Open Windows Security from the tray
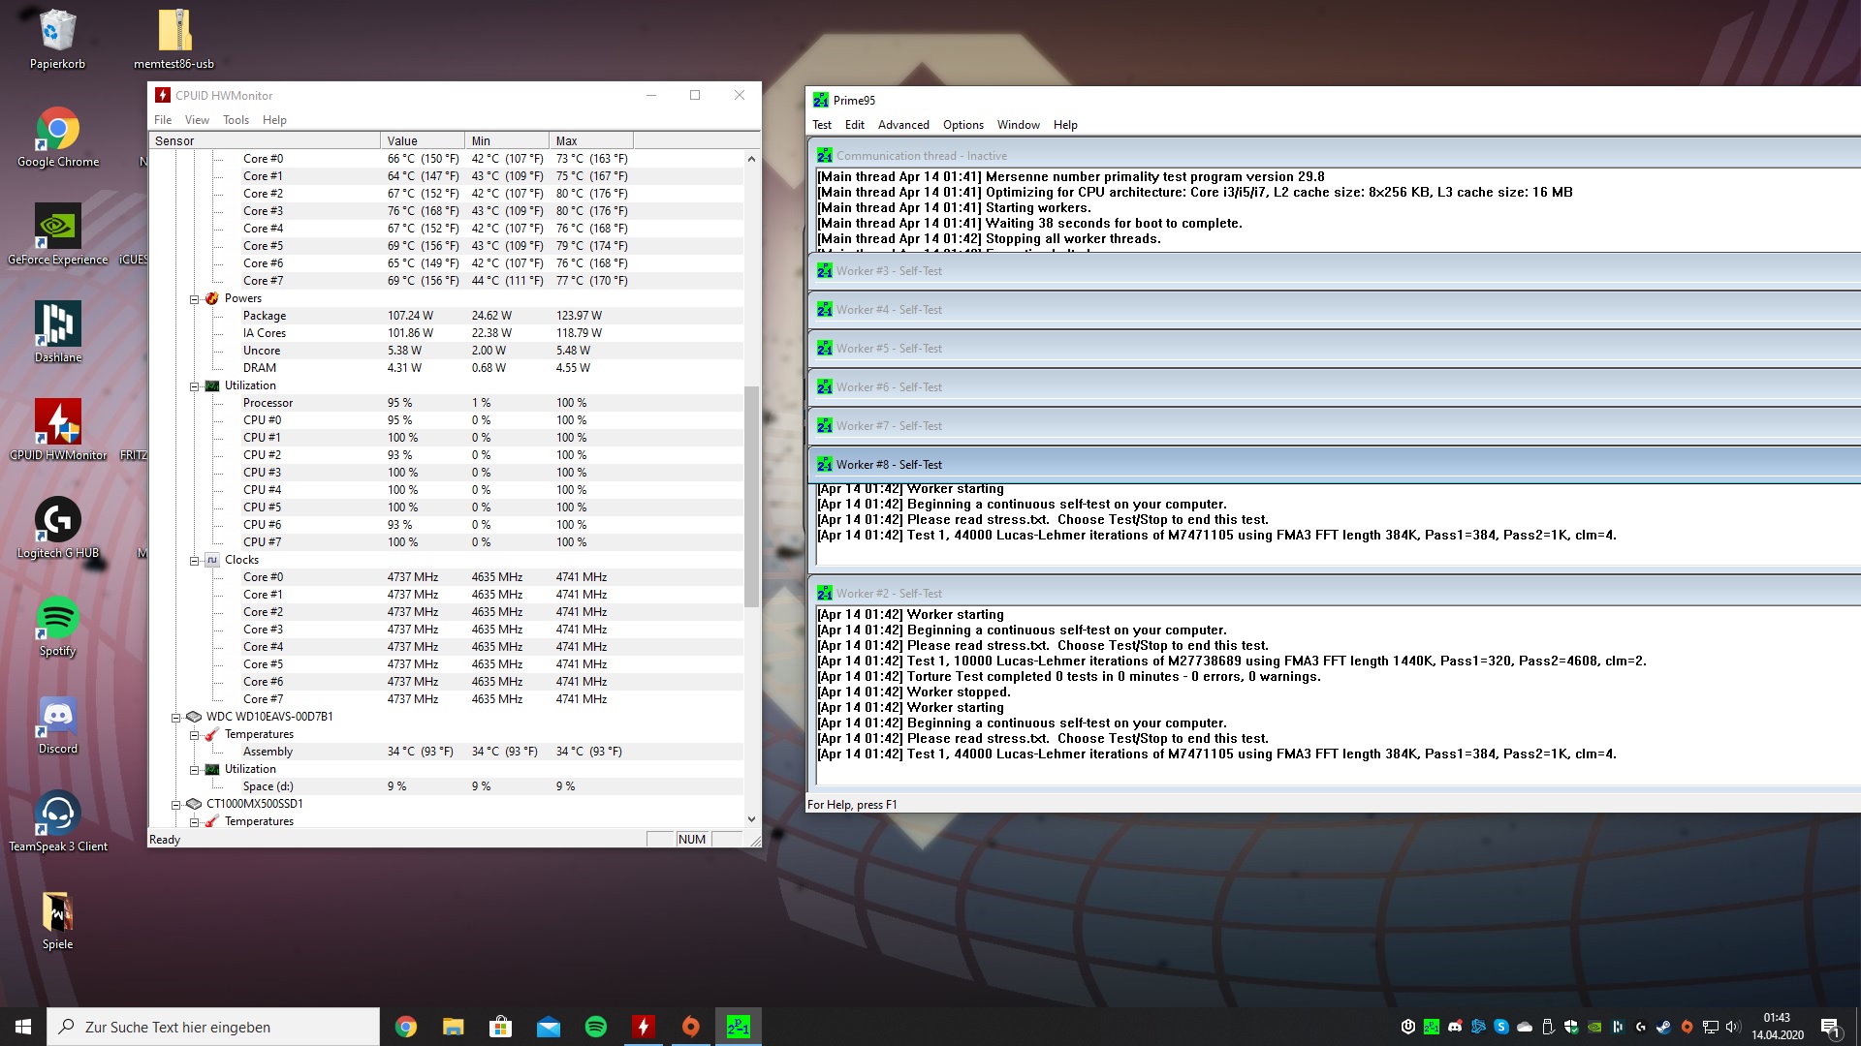1861x1046 pixels. click(x=1571, y=1027)
